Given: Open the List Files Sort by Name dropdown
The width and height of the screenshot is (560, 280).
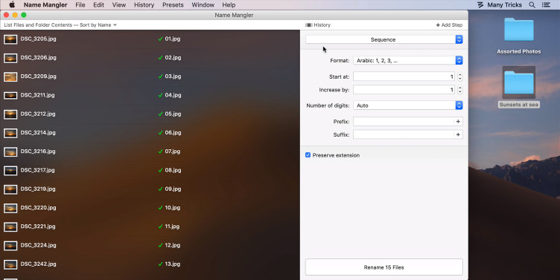Looking at the screenshot, I should click(x=60, y=25).
